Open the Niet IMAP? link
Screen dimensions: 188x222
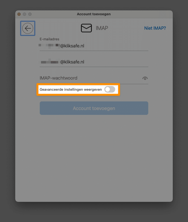click(x=155, y=28)
